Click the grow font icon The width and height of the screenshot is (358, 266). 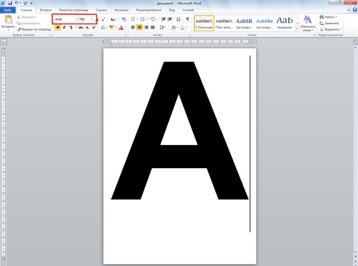97,20
